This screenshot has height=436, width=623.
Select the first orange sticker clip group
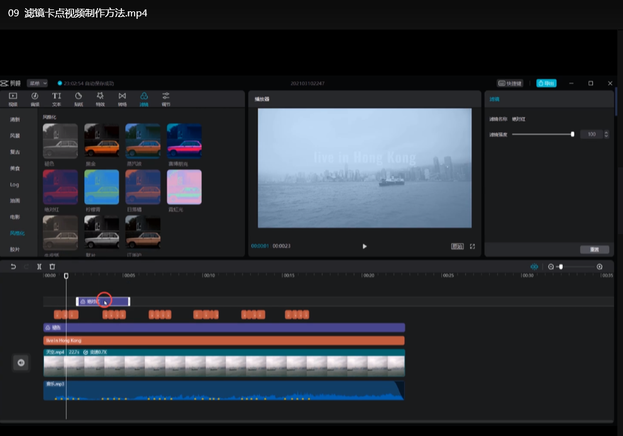click(66, 315)
